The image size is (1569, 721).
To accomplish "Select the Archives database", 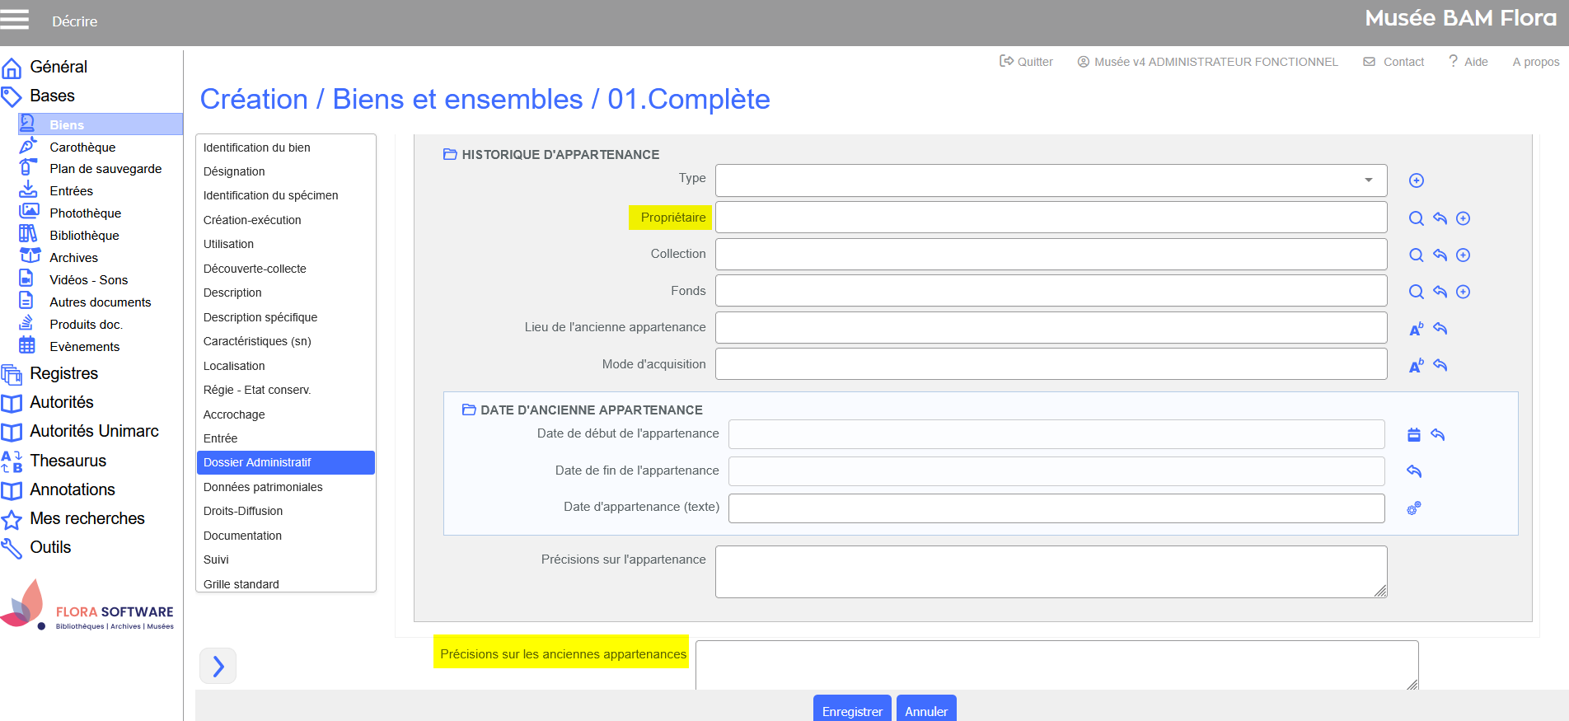I will pyautogui.click(x=73, y=258).
